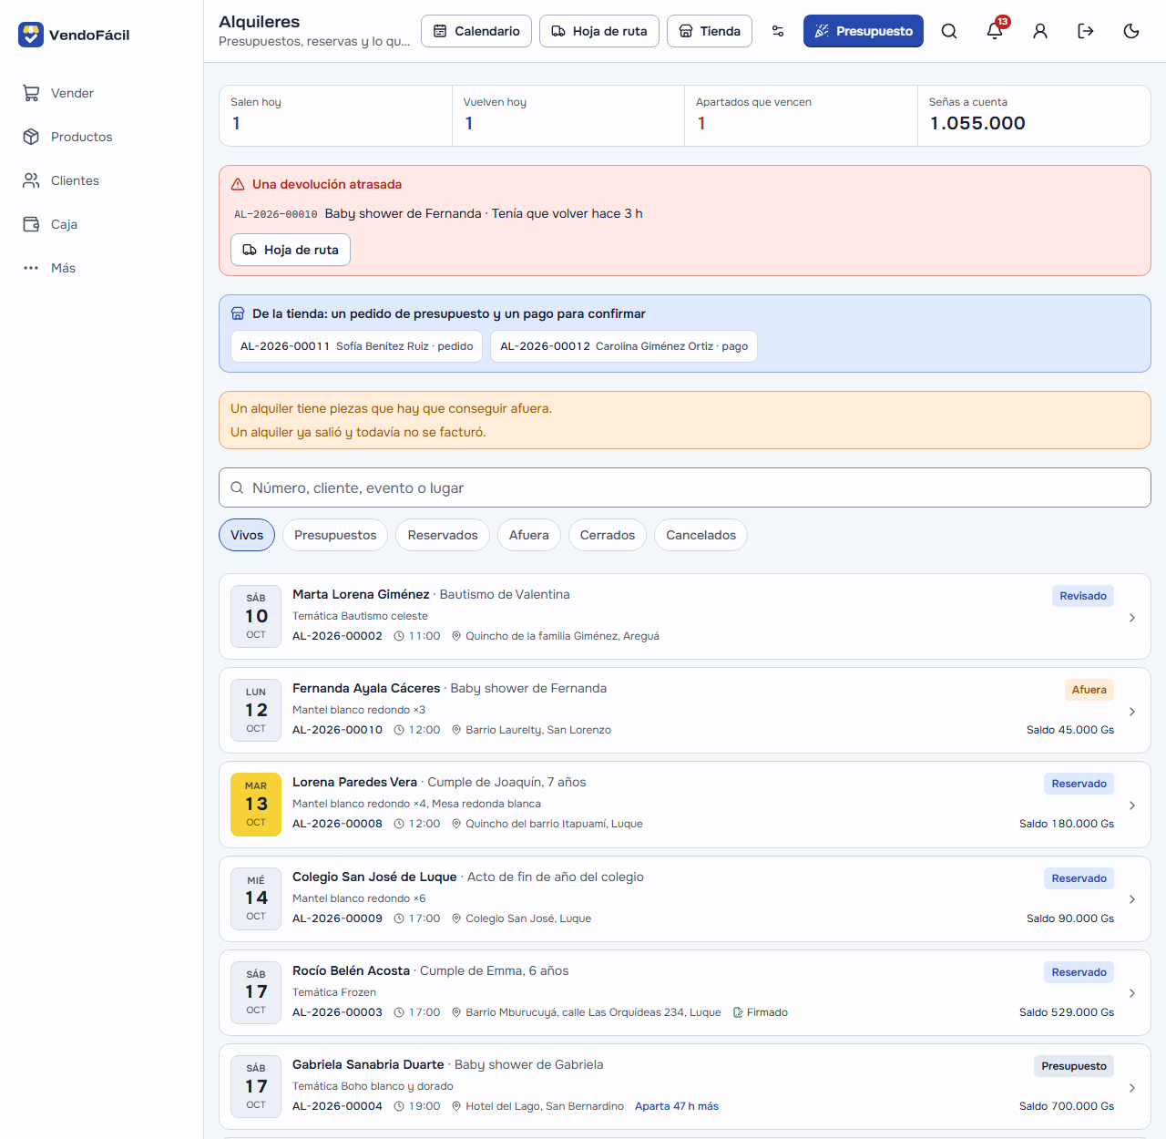Open Marta Lorena Giménez rental
Viewport: 1166px width, 1139px height.
tap(685, 616)
